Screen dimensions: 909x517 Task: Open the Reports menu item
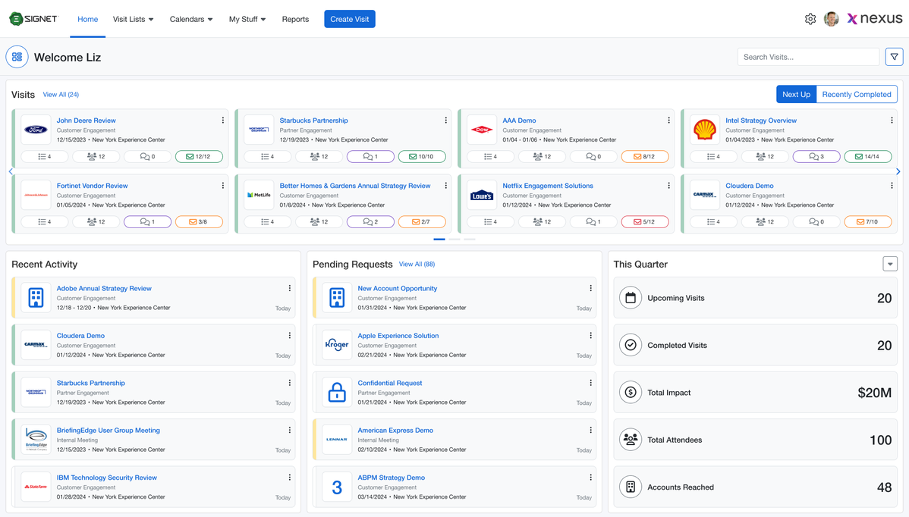click(295, 19)
